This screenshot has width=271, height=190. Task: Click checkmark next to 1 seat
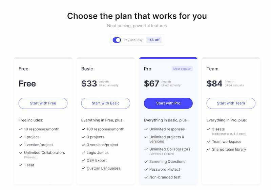[21, 165]
